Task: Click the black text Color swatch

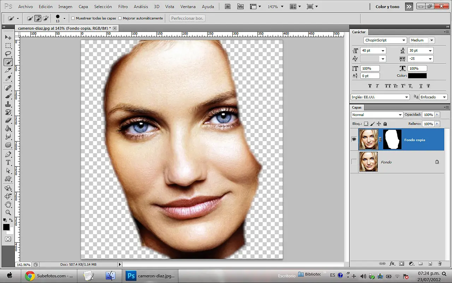Action: [417, 76]
